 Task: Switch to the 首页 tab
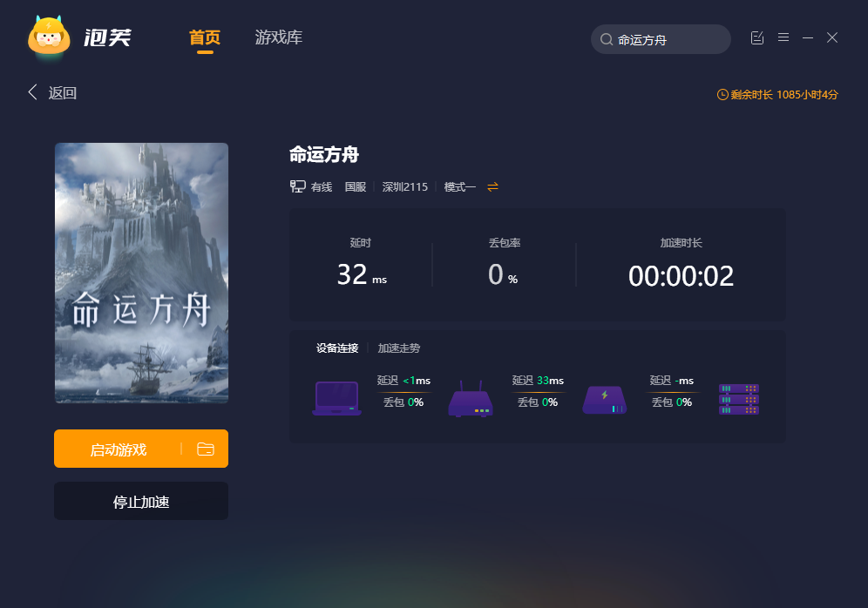pos(205,37)
